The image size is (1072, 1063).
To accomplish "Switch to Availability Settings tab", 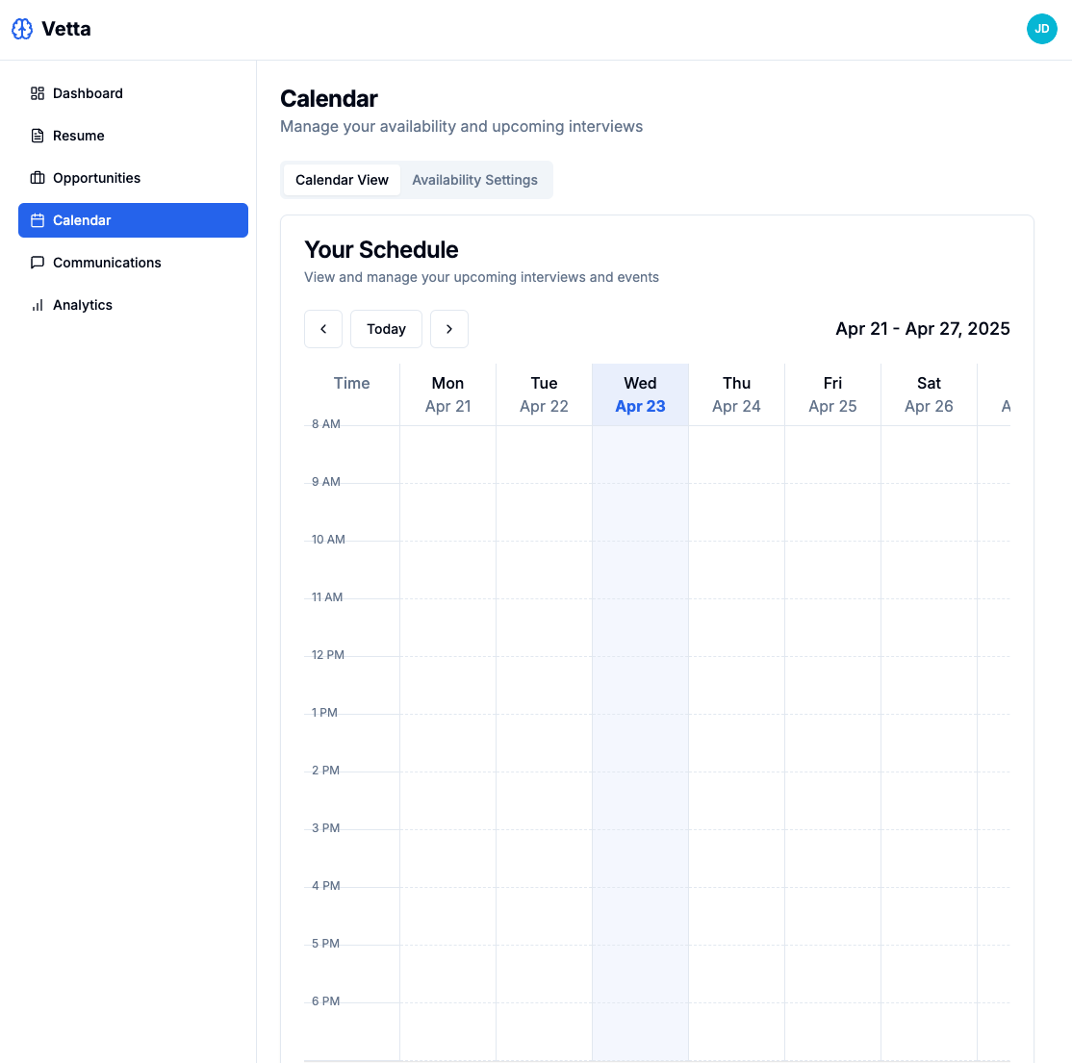I will click(474, 180).
